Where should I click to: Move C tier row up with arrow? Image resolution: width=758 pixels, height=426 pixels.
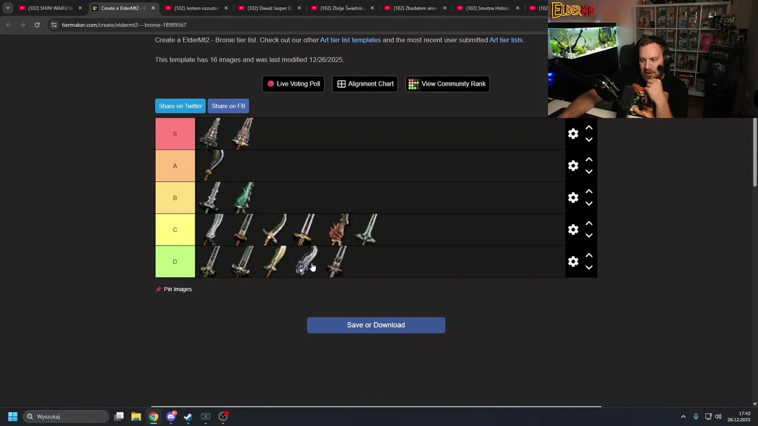589,223
